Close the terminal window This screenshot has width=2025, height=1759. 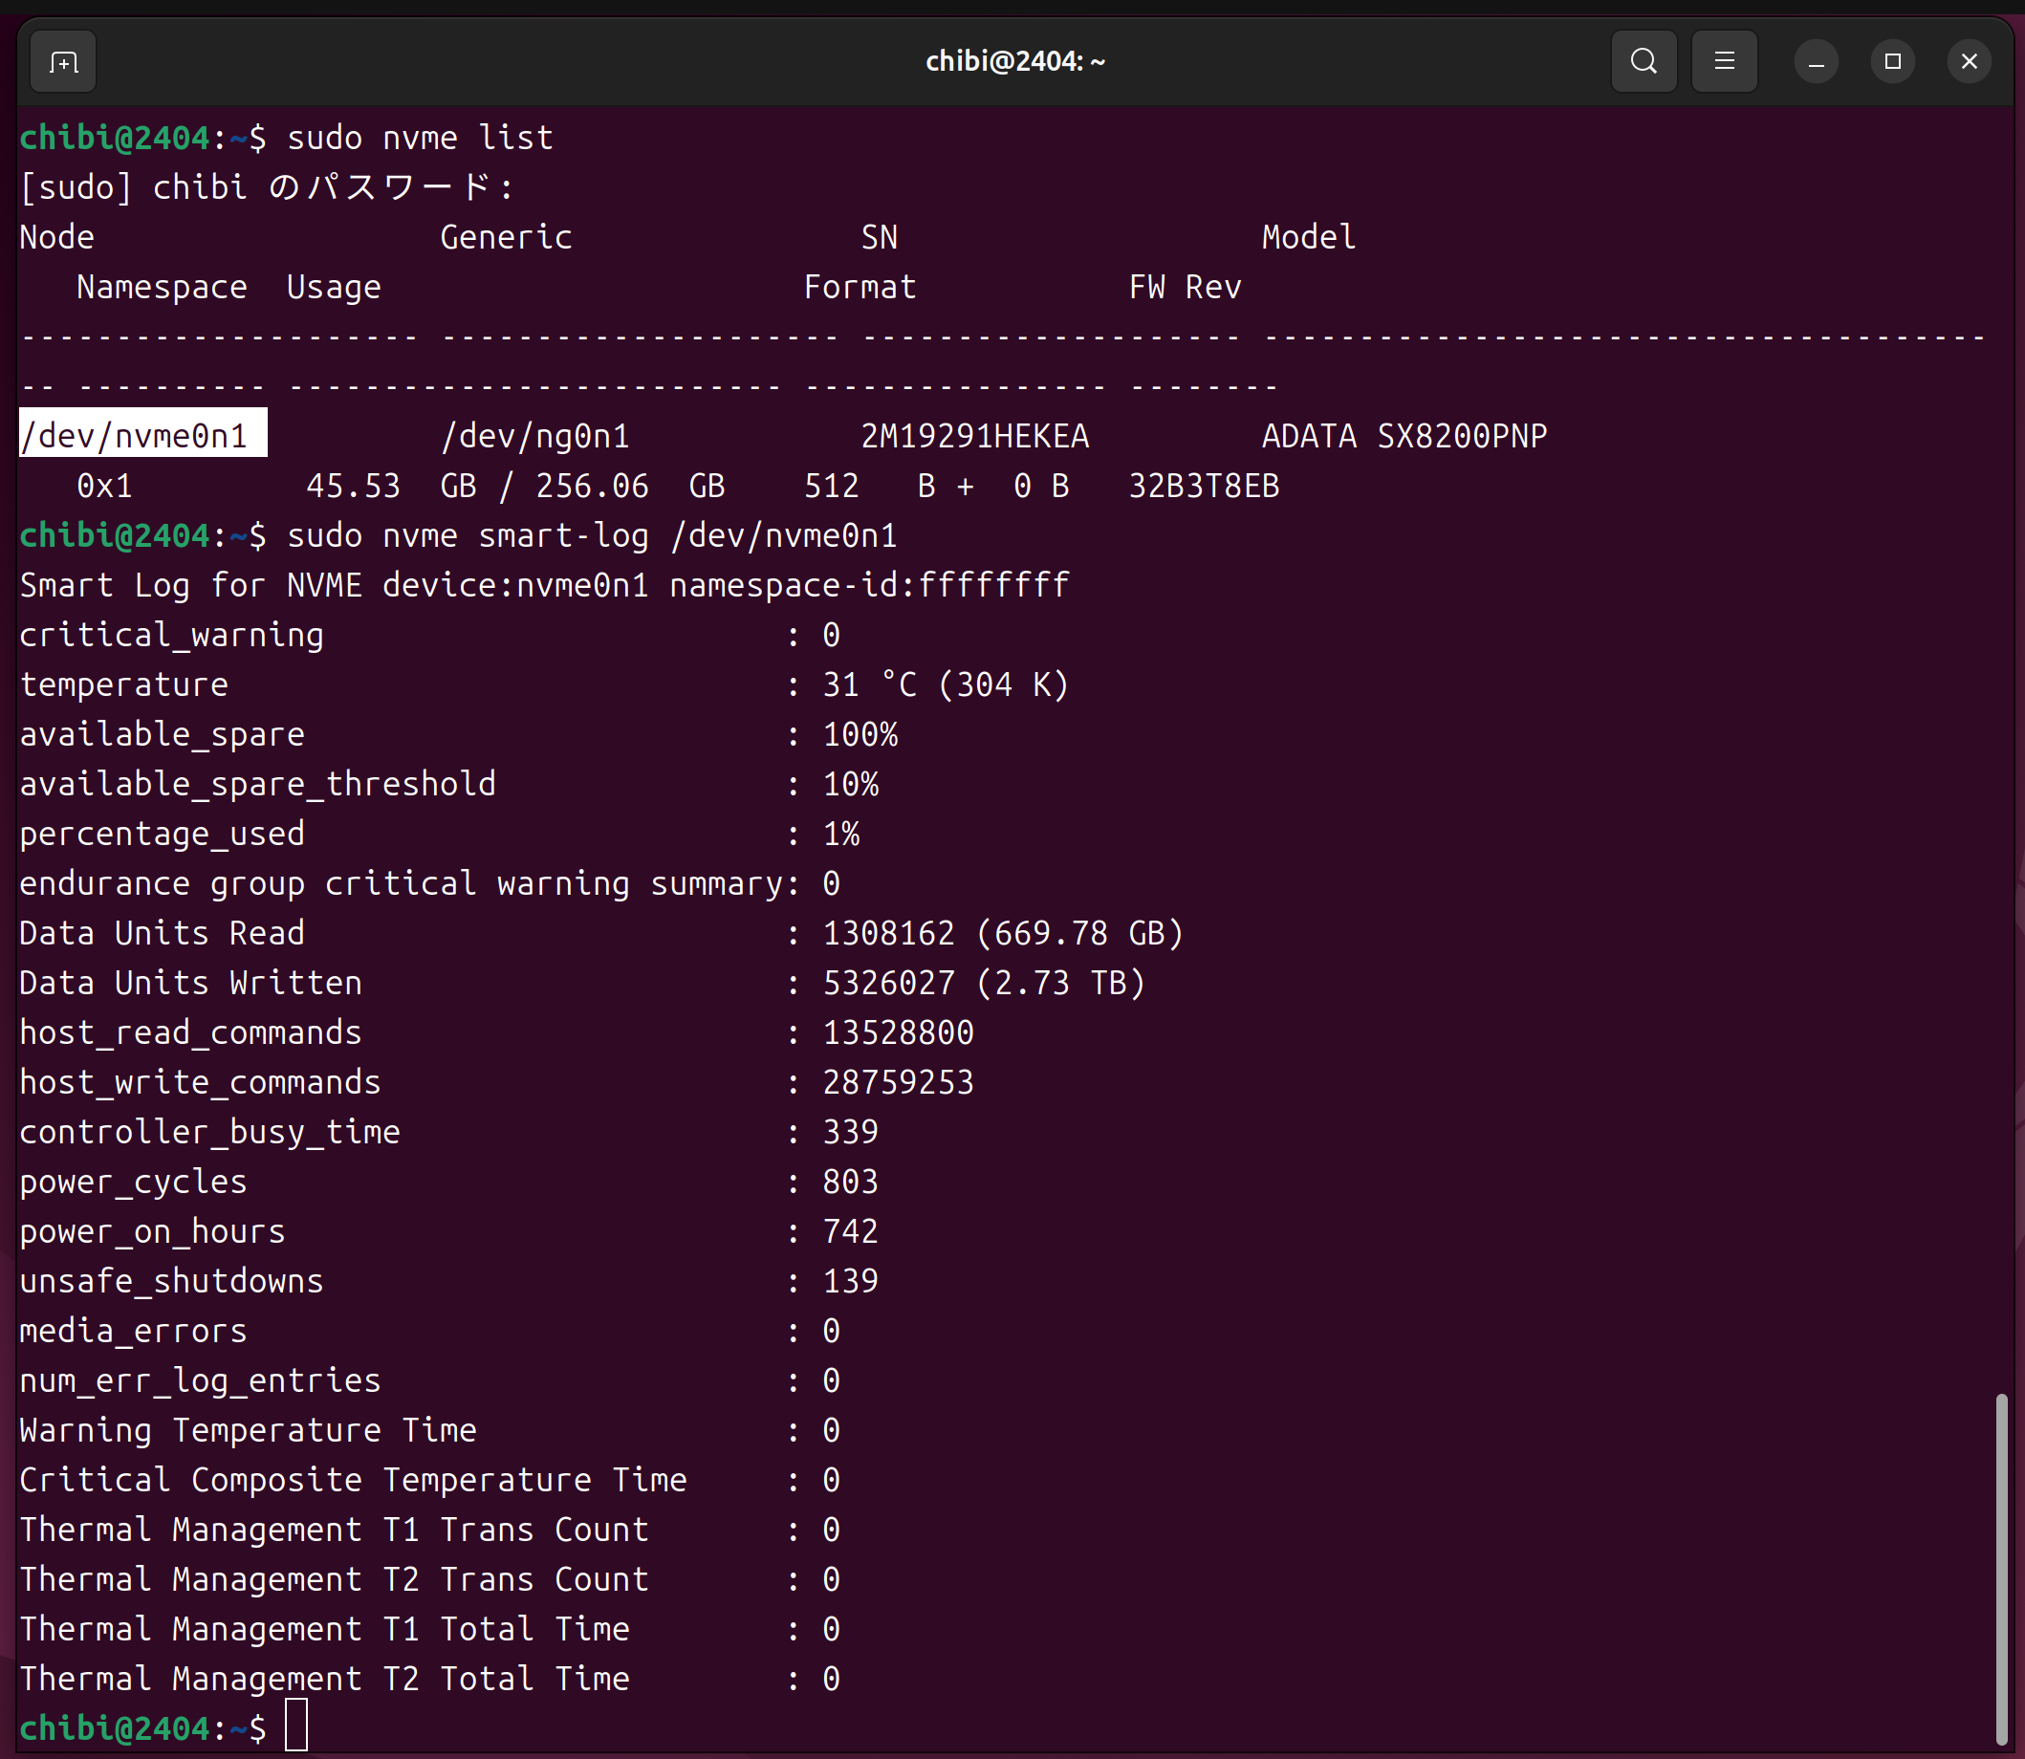[x=1968, y=62]
